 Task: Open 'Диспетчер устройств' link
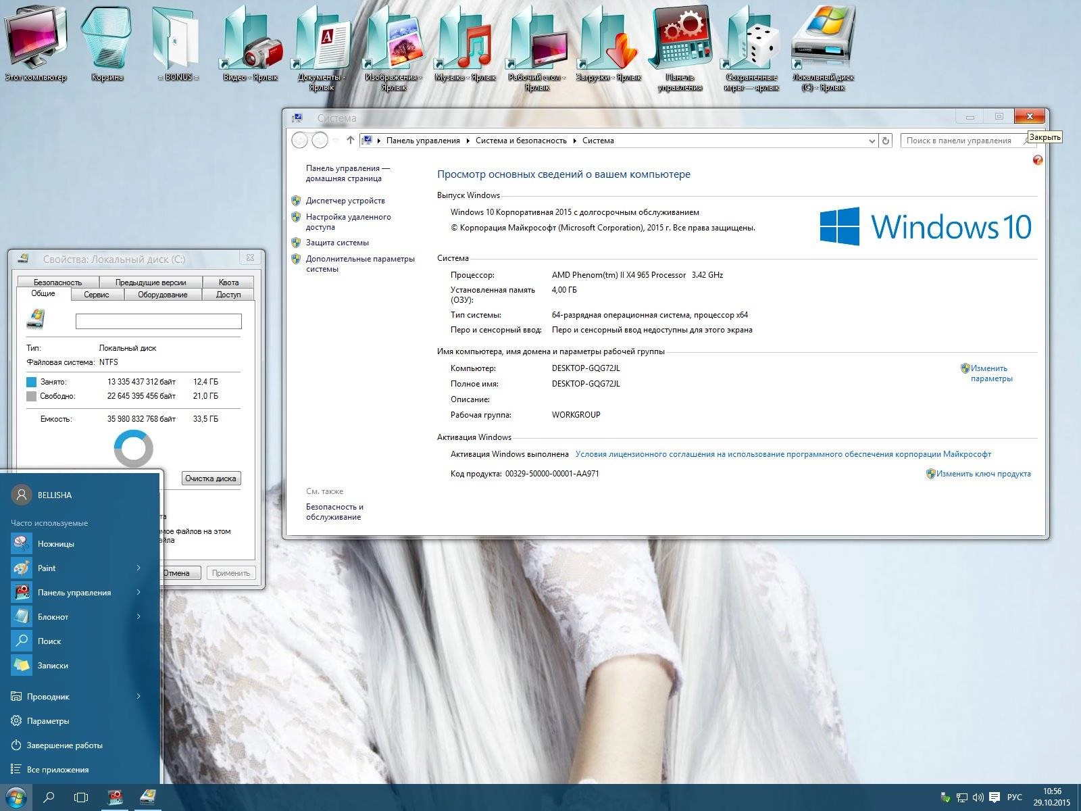pos(345,201)
